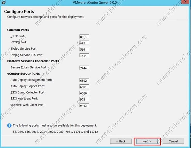191x148 pixels.
Task: Edit the Auto Deploy Service Port field
Action: [84, 87]
